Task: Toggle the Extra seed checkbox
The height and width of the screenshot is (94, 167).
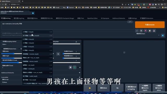Action: click(78, 67)
